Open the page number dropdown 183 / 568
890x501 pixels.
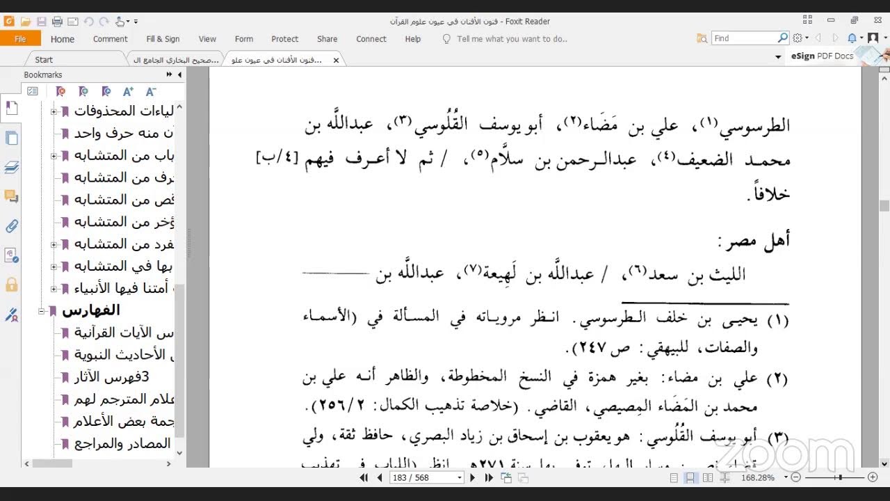pos(459,478)
